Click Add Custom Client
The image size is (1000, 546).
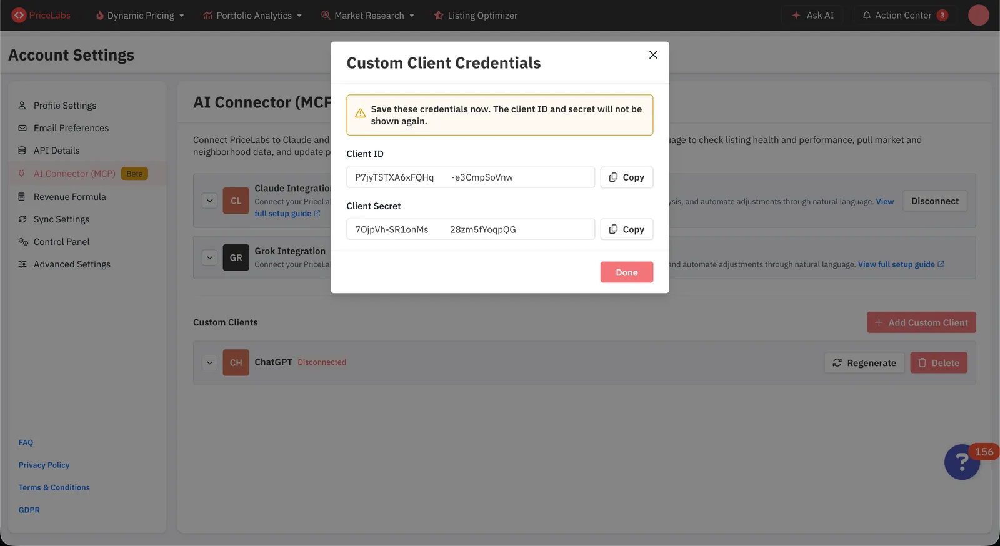point(921,322)
